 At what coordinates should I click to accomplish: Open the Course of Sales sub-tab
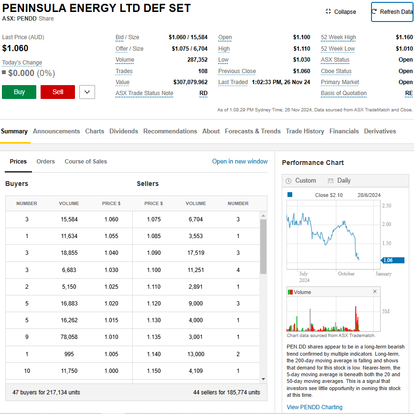pyautogui.click(x=86, y=162)
